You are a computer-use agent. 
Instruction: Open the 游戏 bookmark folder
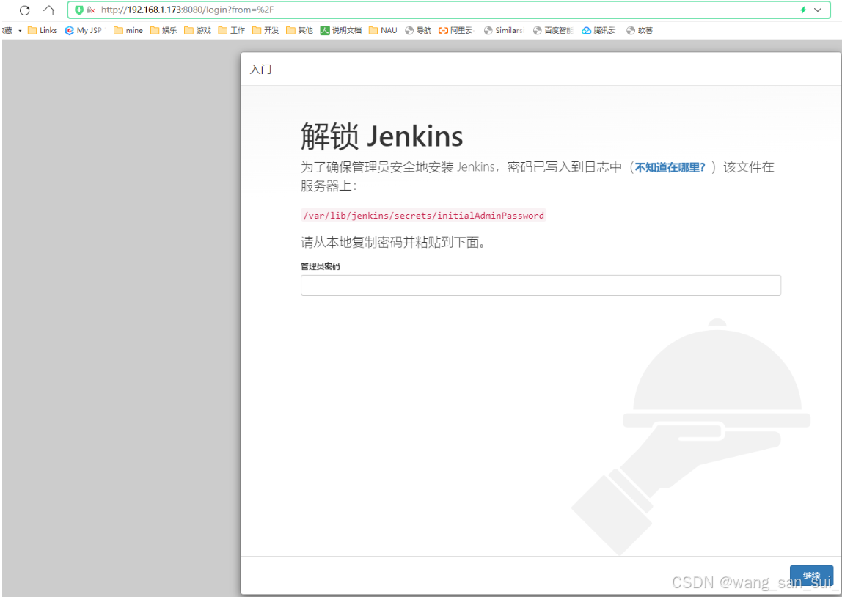[197, 31]
